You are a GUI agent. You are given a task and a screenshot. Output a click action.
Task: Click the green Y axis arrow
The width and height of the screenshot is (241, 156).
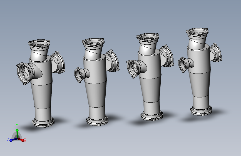pyautogui.click(x=17, y=134)
